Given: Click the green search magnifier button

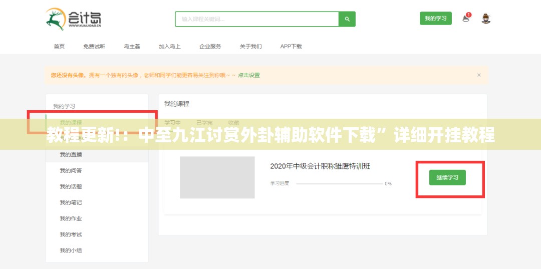Looking at the screenshot, I should pyautogui.click(x=347, y=19).
